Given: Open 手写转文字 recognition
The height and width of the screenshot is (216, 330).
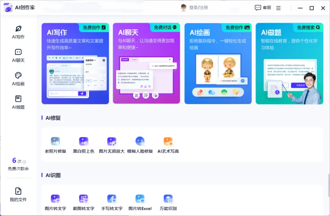Looking at the screenshot, I should tap(112, 202).
